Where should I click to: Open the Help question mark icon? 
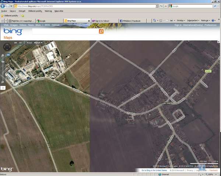213,21
